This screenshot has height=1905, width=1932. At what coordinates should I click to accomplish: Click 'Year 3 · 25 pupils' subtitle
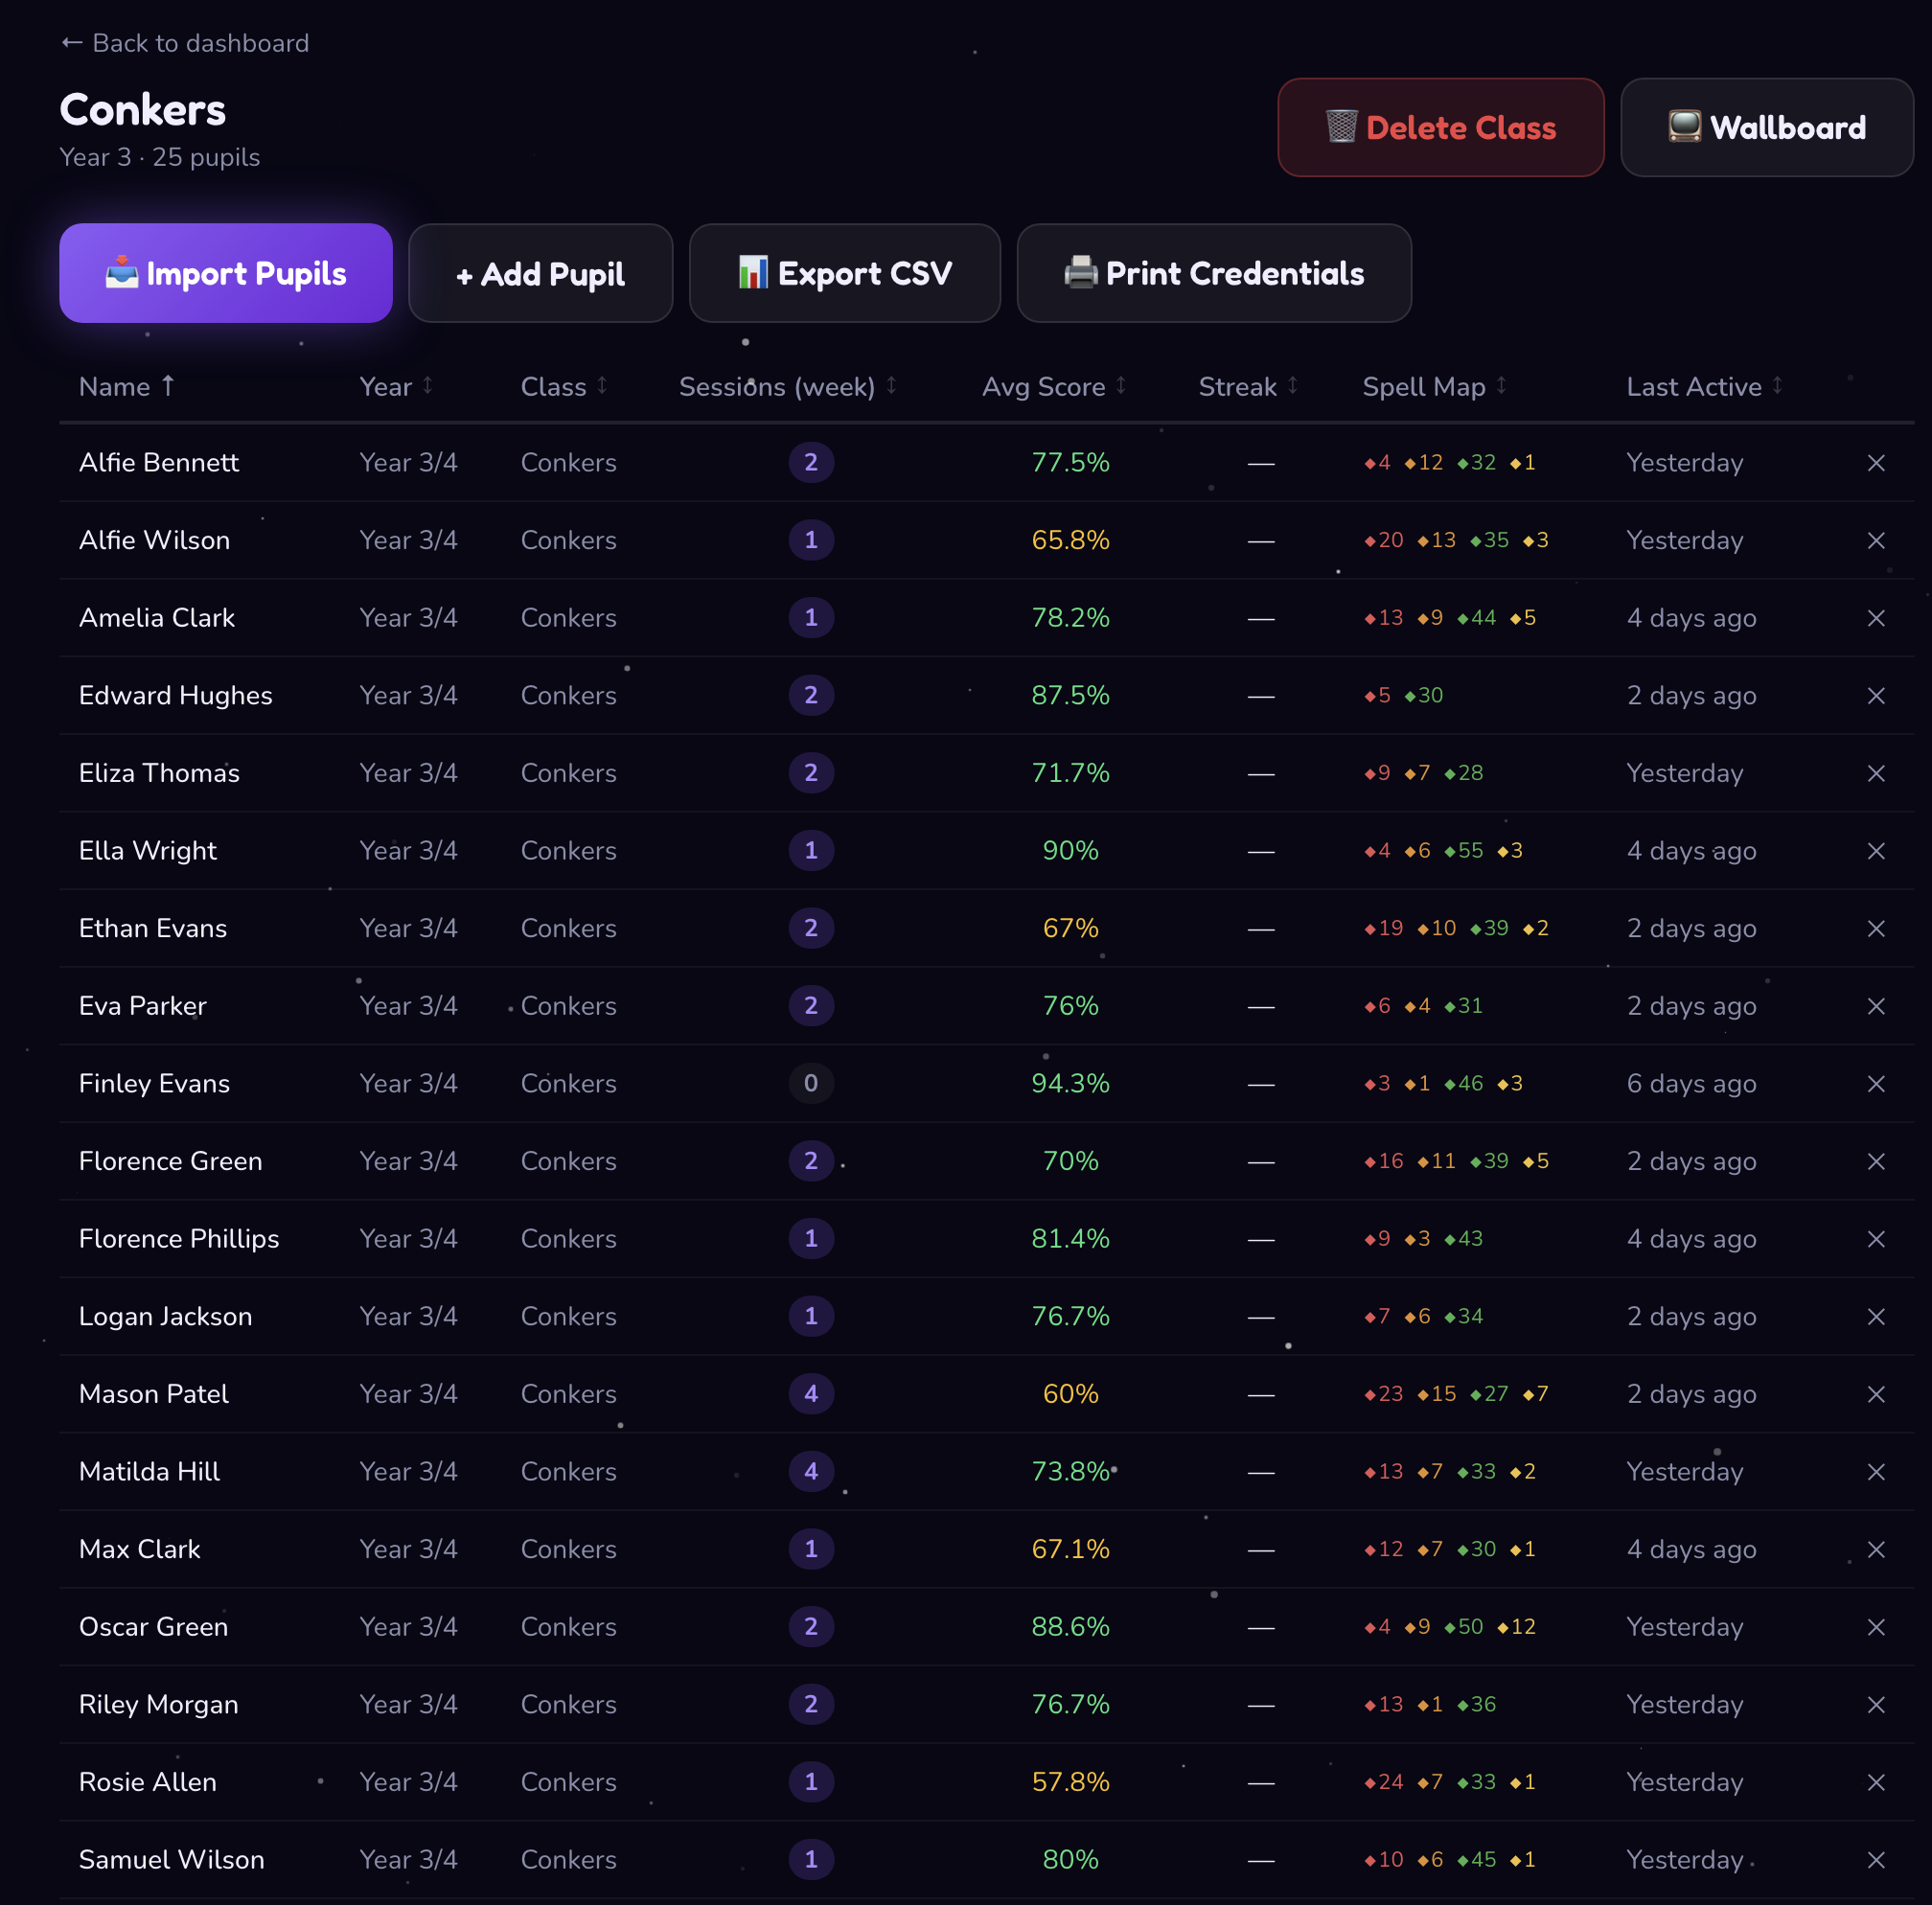159,157
